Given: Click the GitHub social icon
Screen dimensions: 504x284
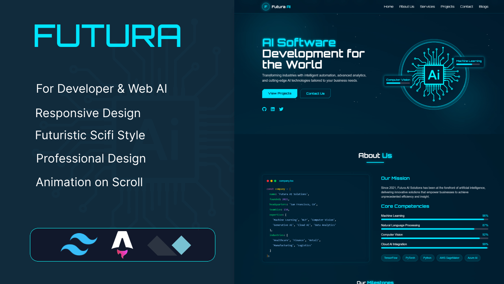Looking at the screenshot, I should coord(264,109).
